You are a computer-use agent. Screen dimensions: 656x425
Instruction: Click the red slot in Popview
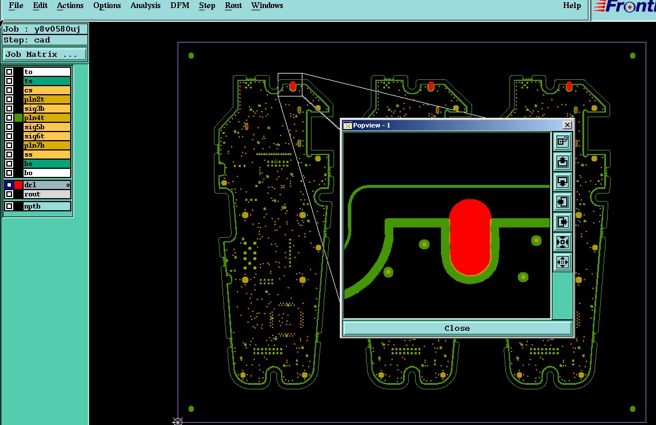pos(470,237)
